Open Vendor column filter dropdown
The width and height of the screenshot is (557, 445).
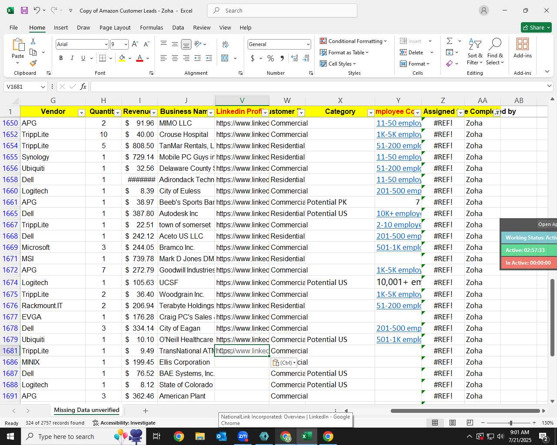click(x=81, y=113)
